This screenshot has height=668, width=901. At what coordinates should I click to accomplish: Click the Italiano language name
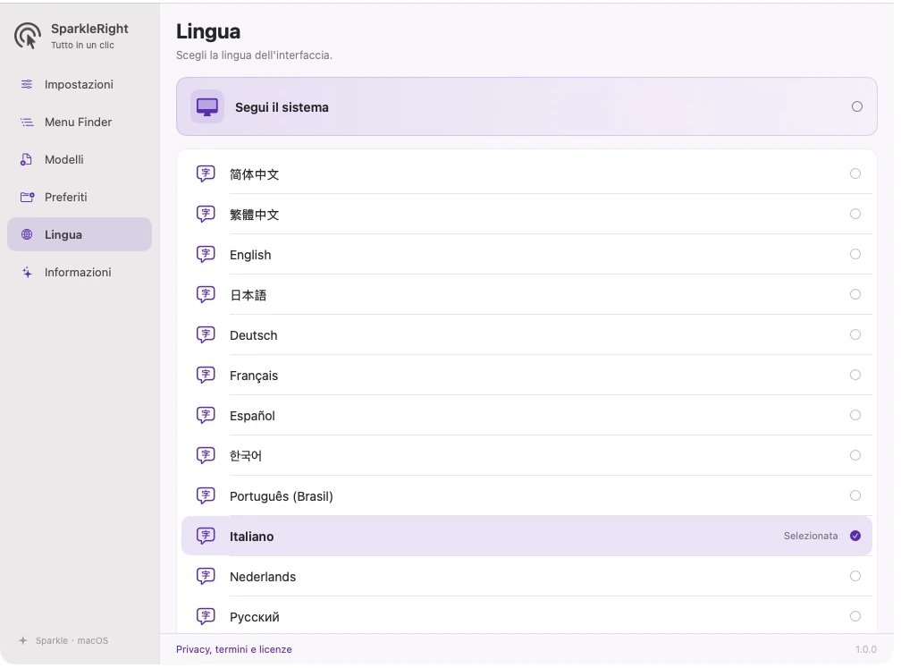(252, 537)
